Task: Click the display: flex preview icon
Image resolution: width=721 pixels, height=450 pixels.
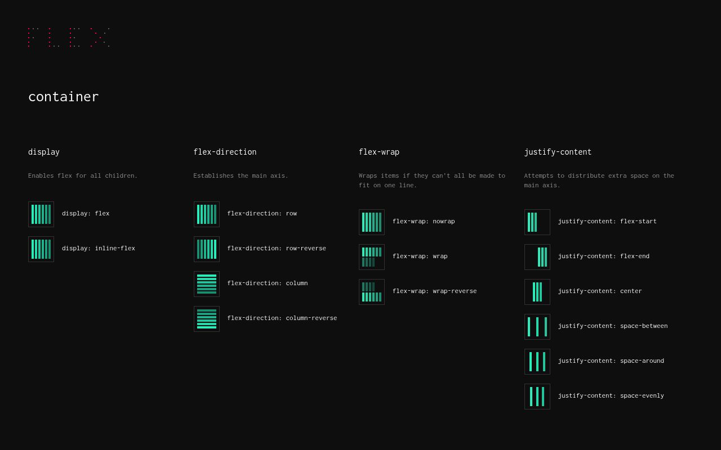Action: tap(41, 214)
